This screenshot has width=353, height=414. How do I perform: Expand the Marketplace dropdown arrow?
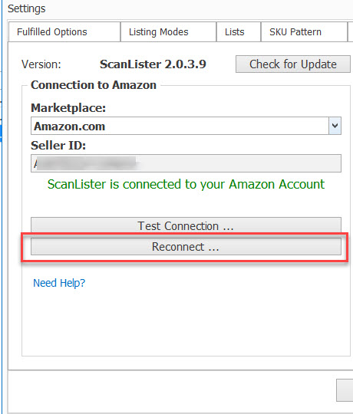[x=335, y=126]
